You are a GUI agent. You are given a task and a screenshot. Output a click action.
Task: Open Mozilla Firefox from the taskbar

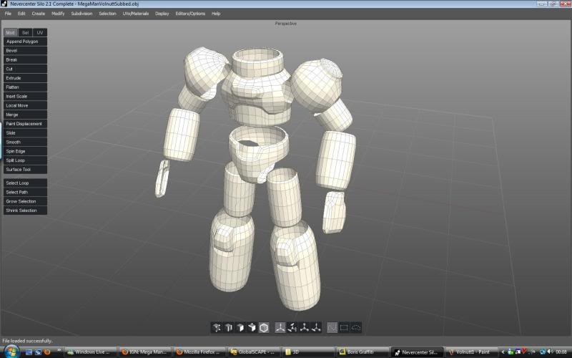[x=200, y=352]
